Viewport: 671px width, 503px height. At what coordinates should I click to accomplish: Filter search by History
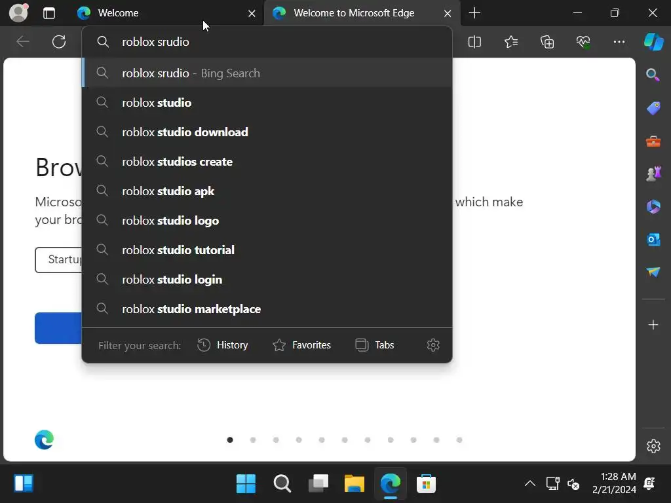click(x=223, y=345)
